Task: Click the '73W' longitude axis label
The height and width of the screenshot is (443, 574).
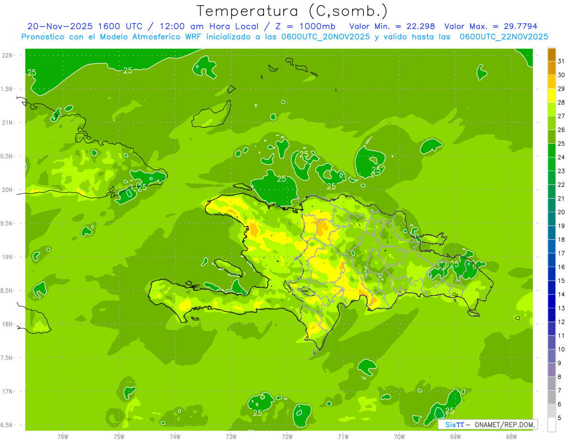Action: (x=231, y=437)
